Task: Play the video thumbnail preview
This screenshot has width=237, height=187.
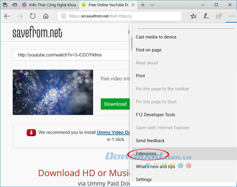Action: click(x=53, y=92)
